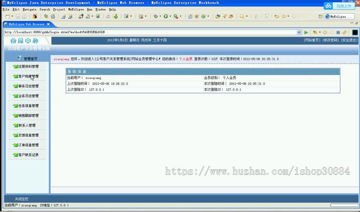Open the URL history dropdown arrow
360x212 pixels.
click(x=299, y=32)
